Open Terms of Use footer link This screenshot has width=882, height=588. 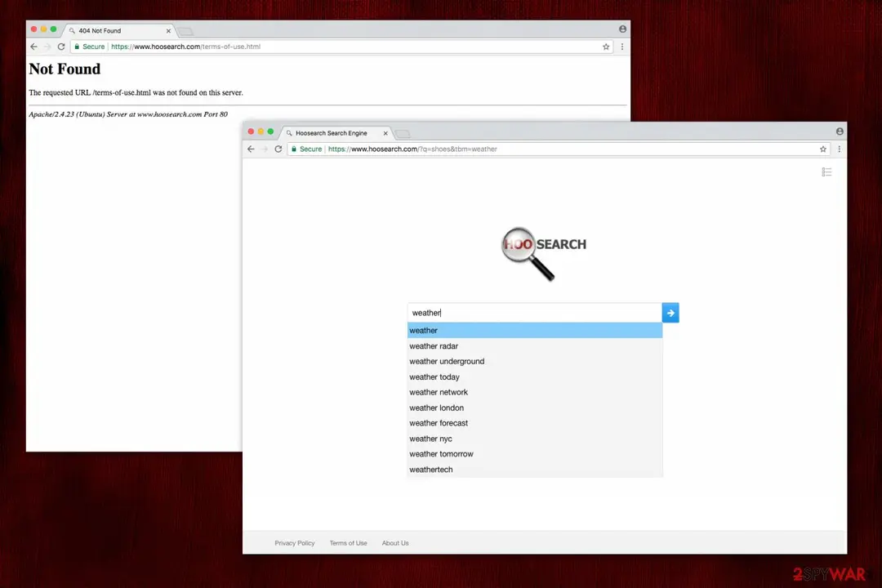point(348,543)
